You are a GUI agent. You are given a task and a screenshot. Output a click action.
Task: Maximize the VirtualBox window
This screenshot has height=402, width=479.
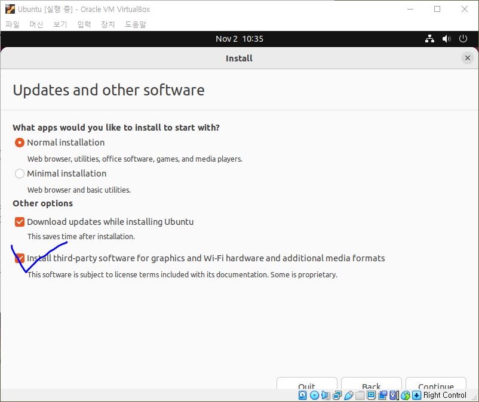pyautogui.click(x=437, y=9)
